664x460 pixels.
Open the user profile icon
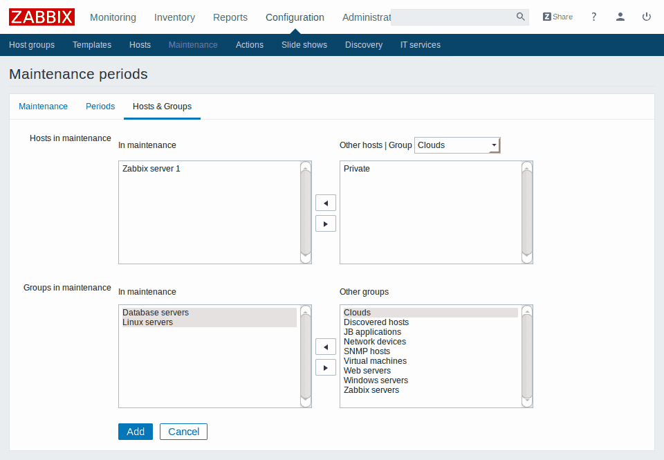(620, 17)
